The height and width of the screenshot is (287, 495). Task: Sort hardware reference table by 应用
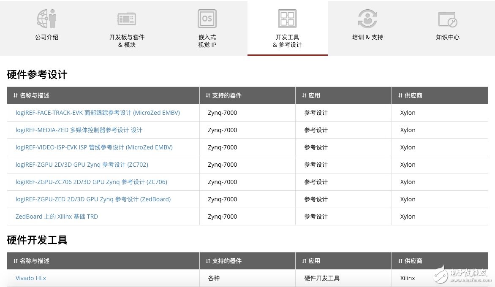click(311, 95)
